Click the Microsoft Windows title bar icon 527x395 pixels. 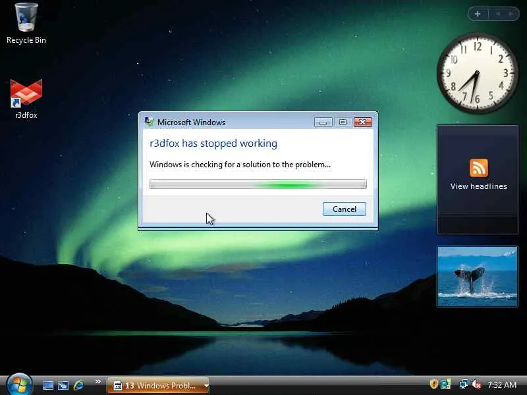coord(149,122)
